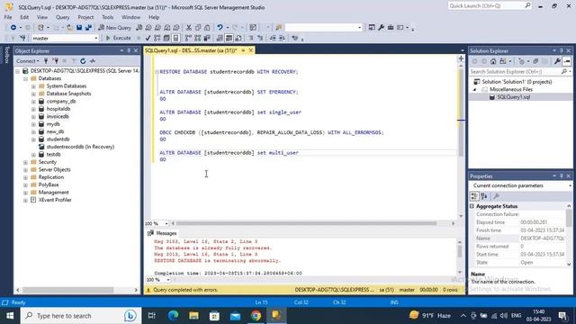Expand the Management folder node
The width and height of the screenshot is (576, 324).
coord(25,193)
